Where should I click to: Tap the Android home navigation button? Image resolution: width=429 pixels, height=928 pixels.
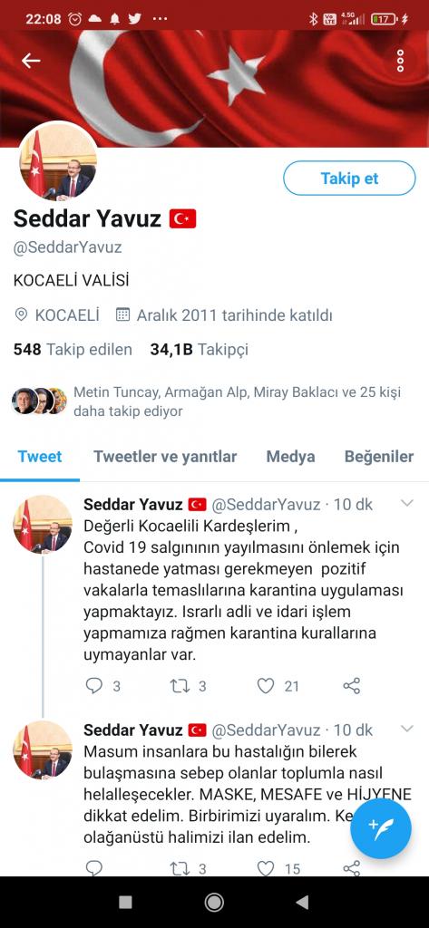[x=214, y=902]
